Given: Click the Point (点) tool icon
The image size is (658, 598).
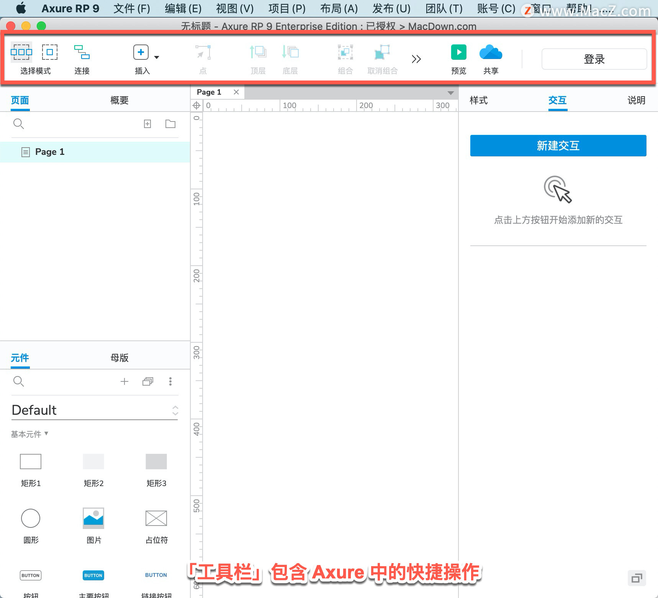Looking at the screenshot, I should pyautogui.click(x=203, y=52).
